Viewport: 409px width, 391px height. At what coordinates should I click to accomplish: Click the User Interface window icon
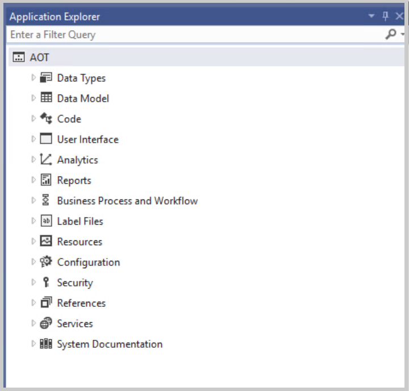click(46, 139)
